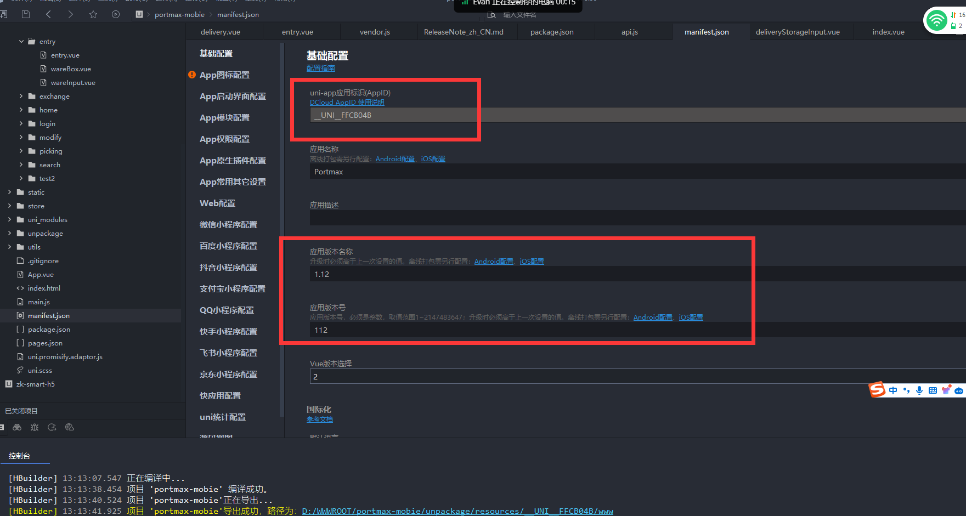Viewport: 966px width, 516px height.
Task: Switch to the entry.vue tab
Action: (297, 32)
